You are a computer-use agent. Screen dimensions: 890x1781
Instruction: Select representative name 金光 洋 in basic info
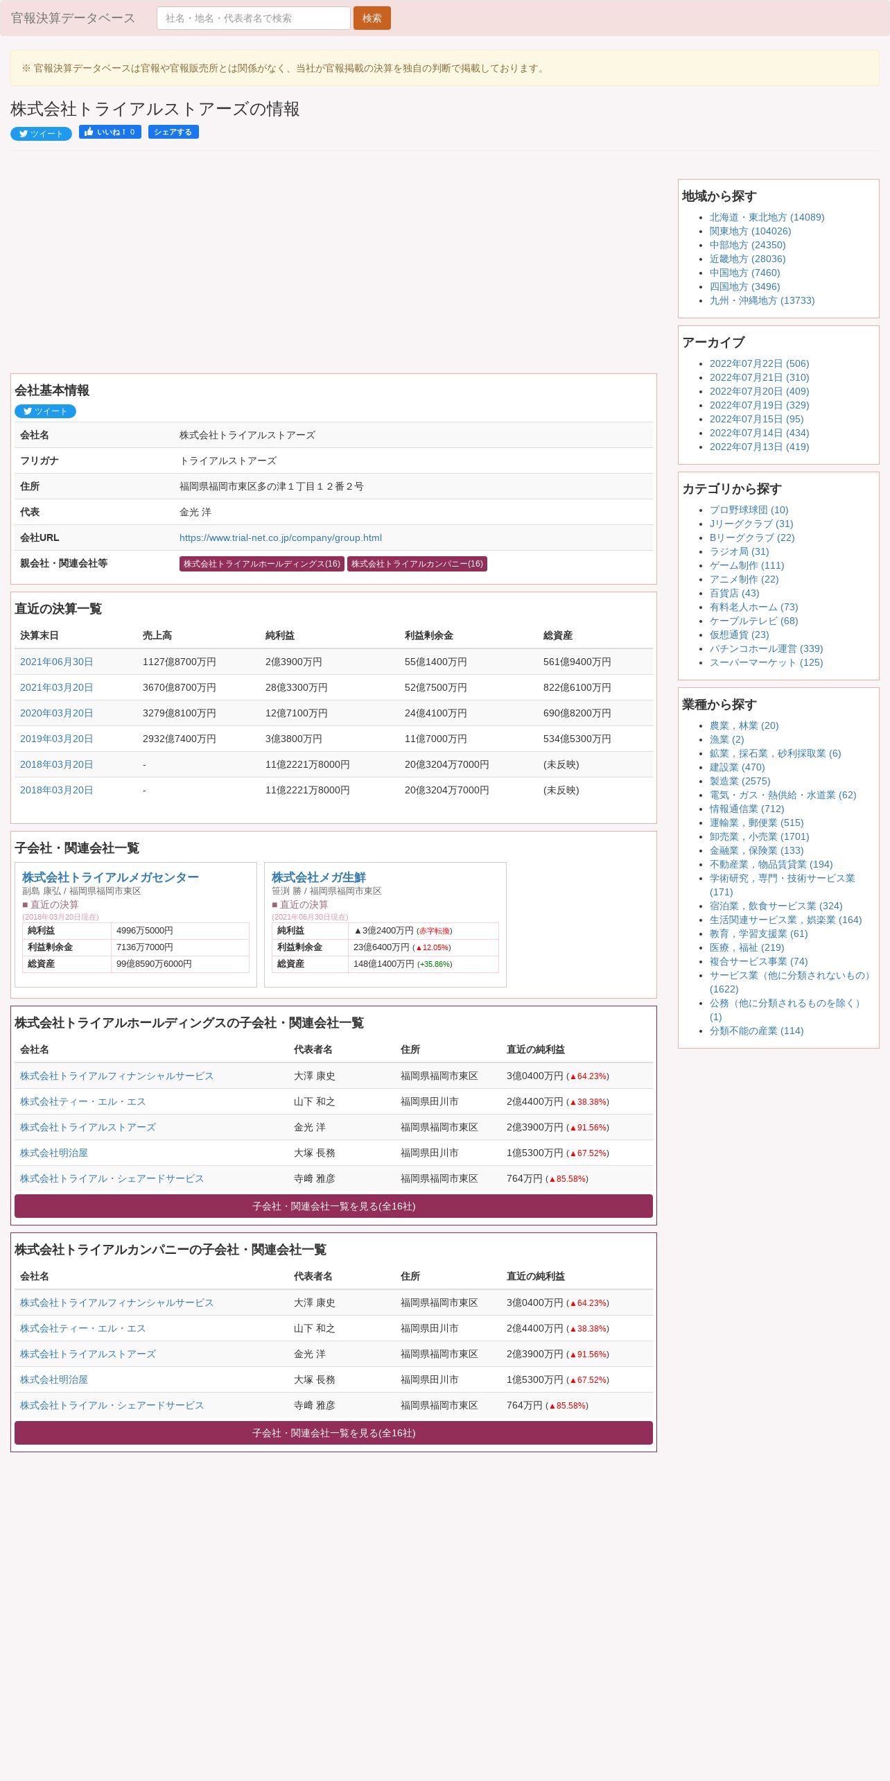(195, 512)
